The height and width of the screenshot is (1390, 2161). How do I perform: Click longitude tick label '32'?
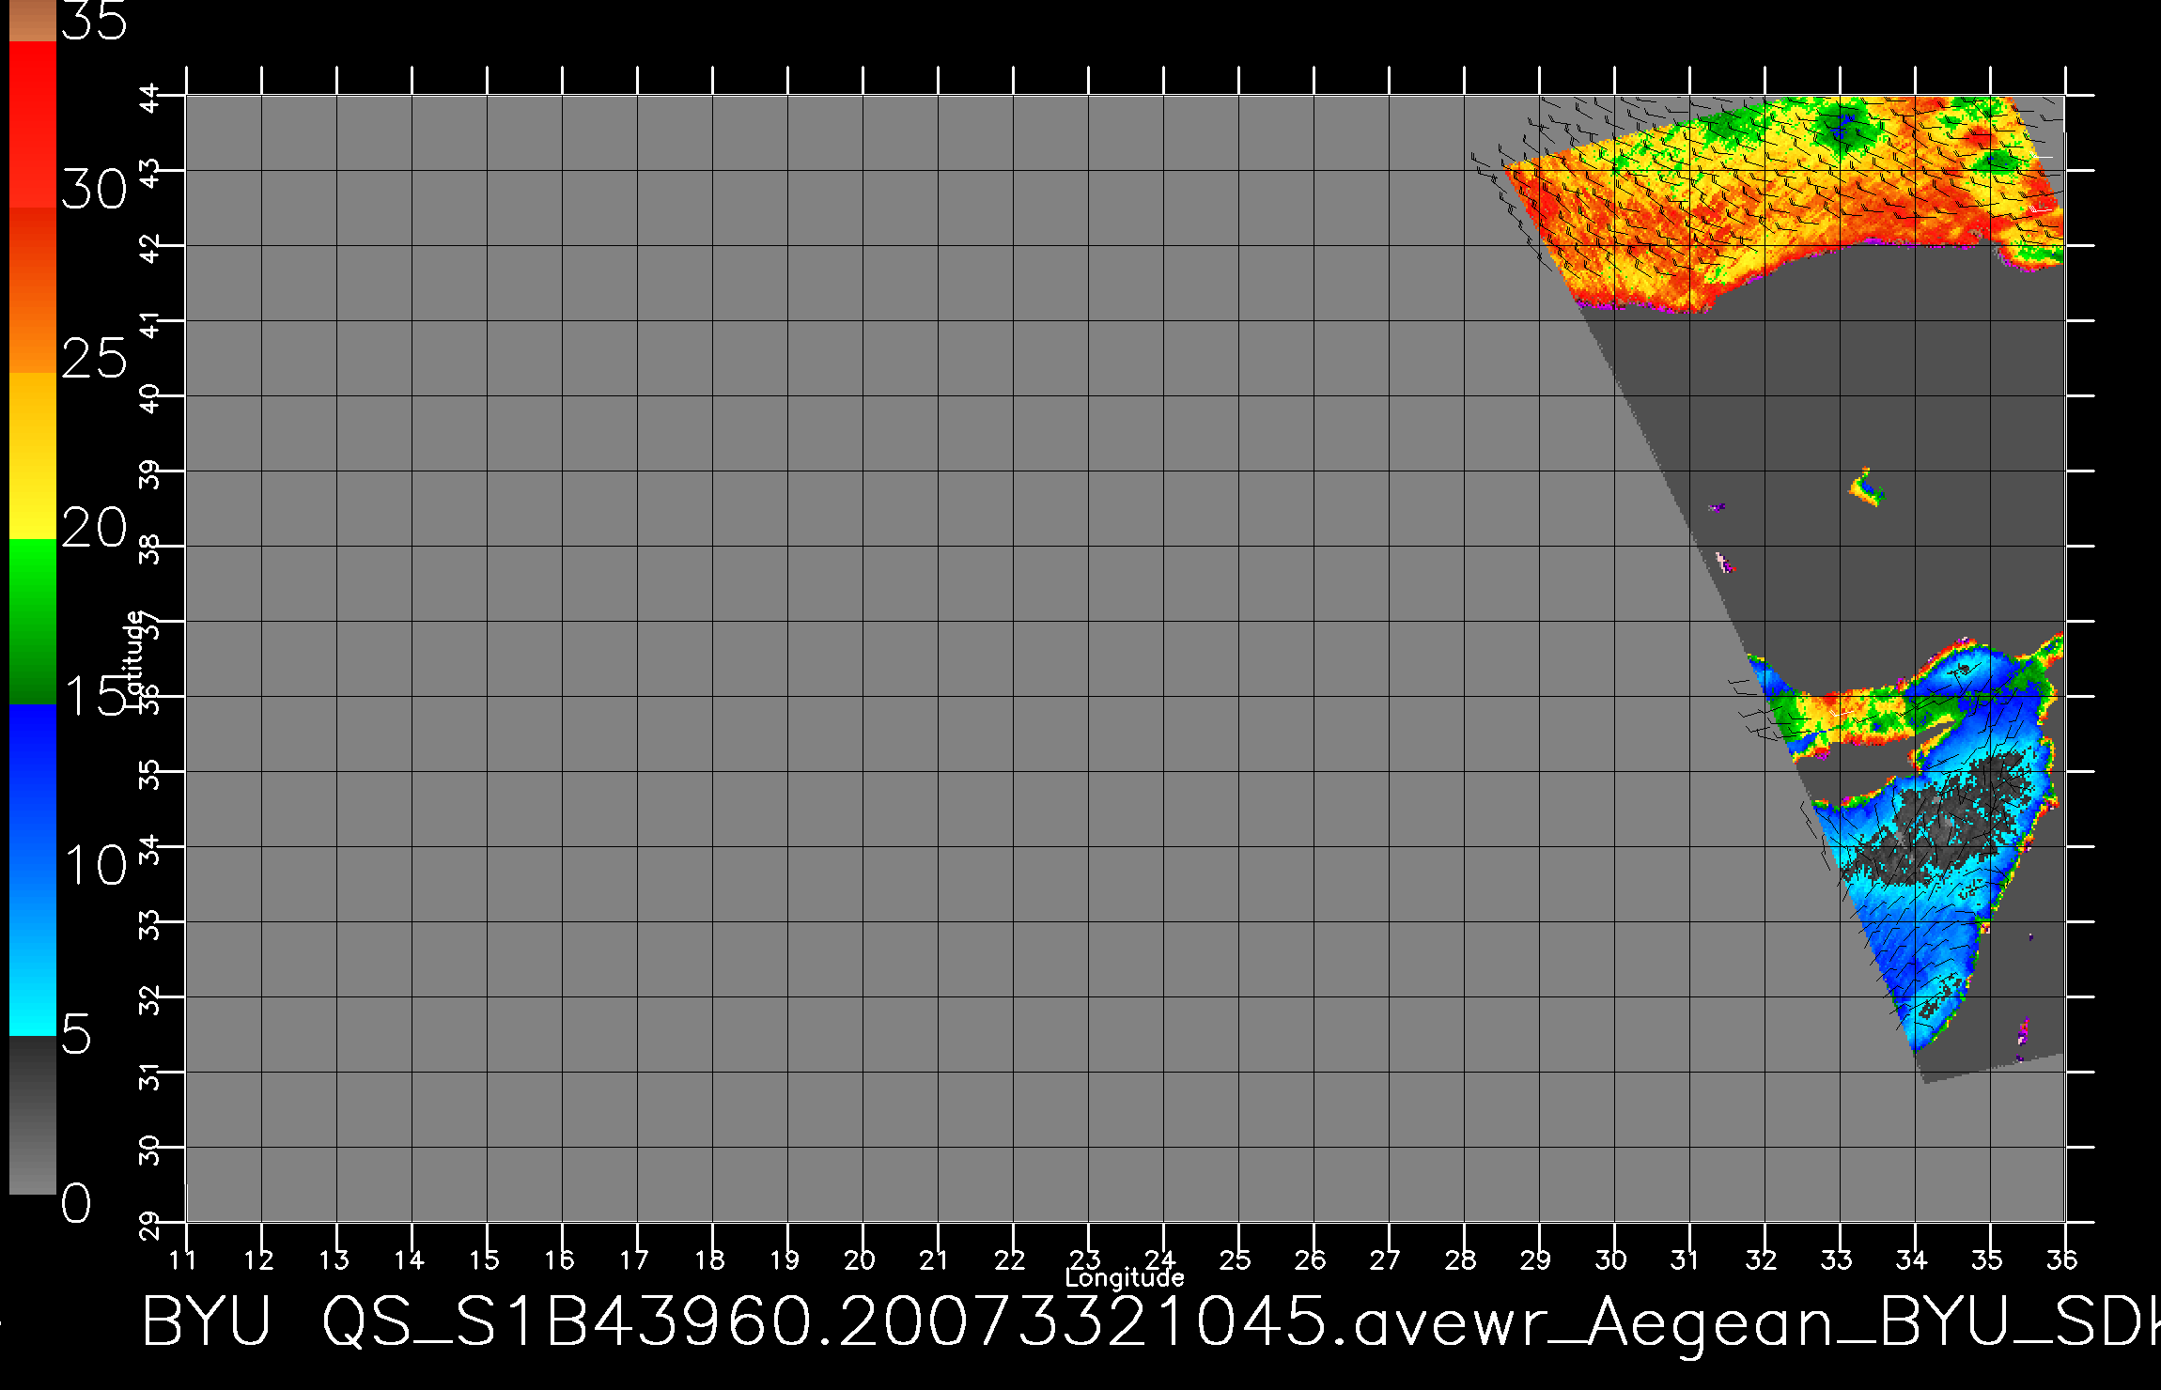click(x=1763, y=1259)
